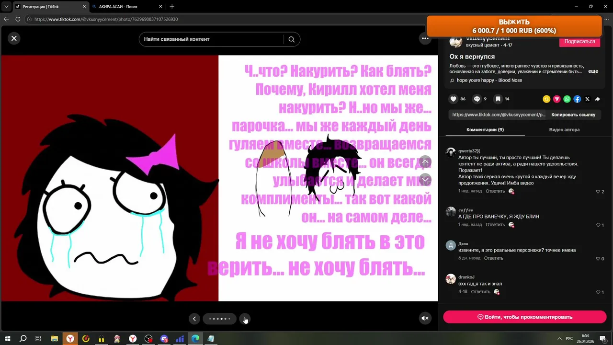Viewport: 613px width, 345px height.
Task: Go to previous photo slide
Action: tap(194, 319)
